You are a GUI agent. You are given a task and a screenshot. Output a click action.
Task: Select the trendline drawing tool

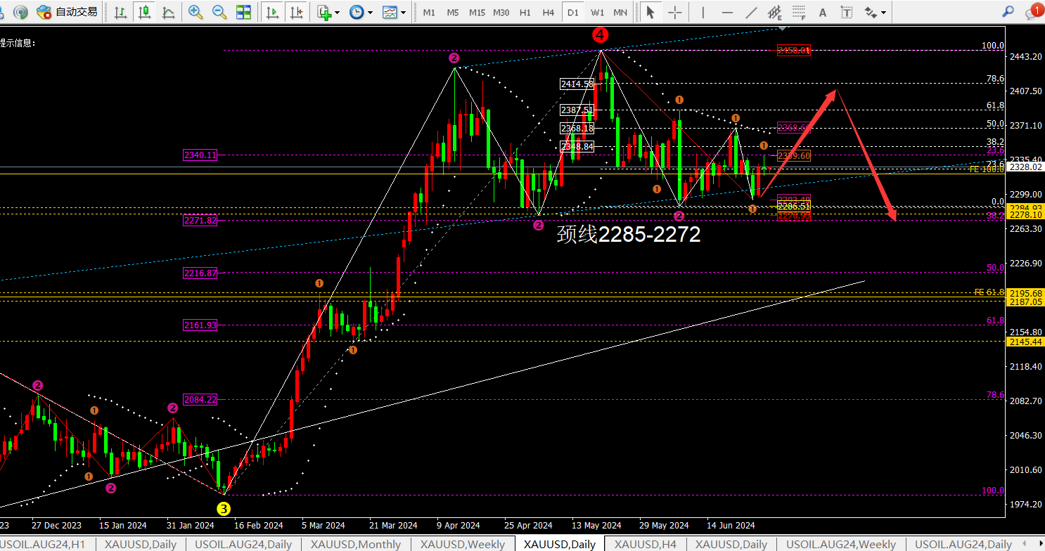(x=751, y=12)
